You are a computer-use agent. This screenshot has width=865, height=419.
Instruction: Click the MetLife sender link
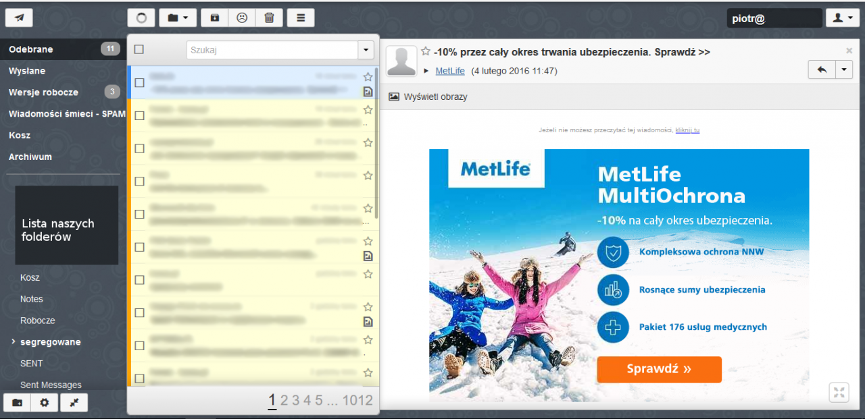pos(450,71)
